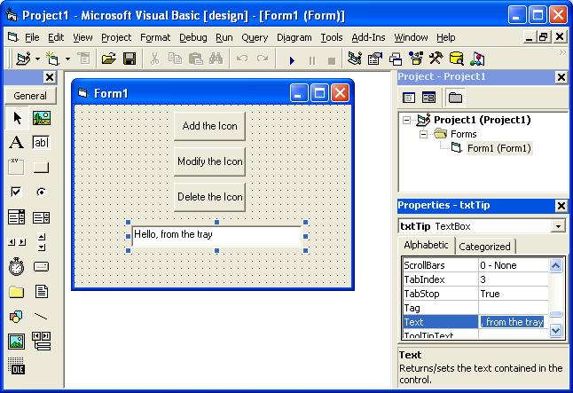Open the Project Explorer toolbar icon
The image size is (573, 393).
tap(355, 59)
